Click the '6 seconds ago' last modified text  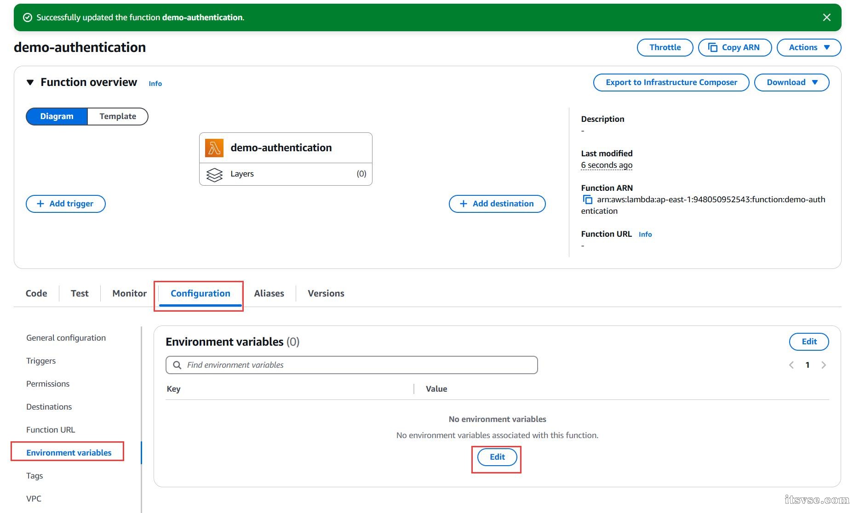(607, 165)
